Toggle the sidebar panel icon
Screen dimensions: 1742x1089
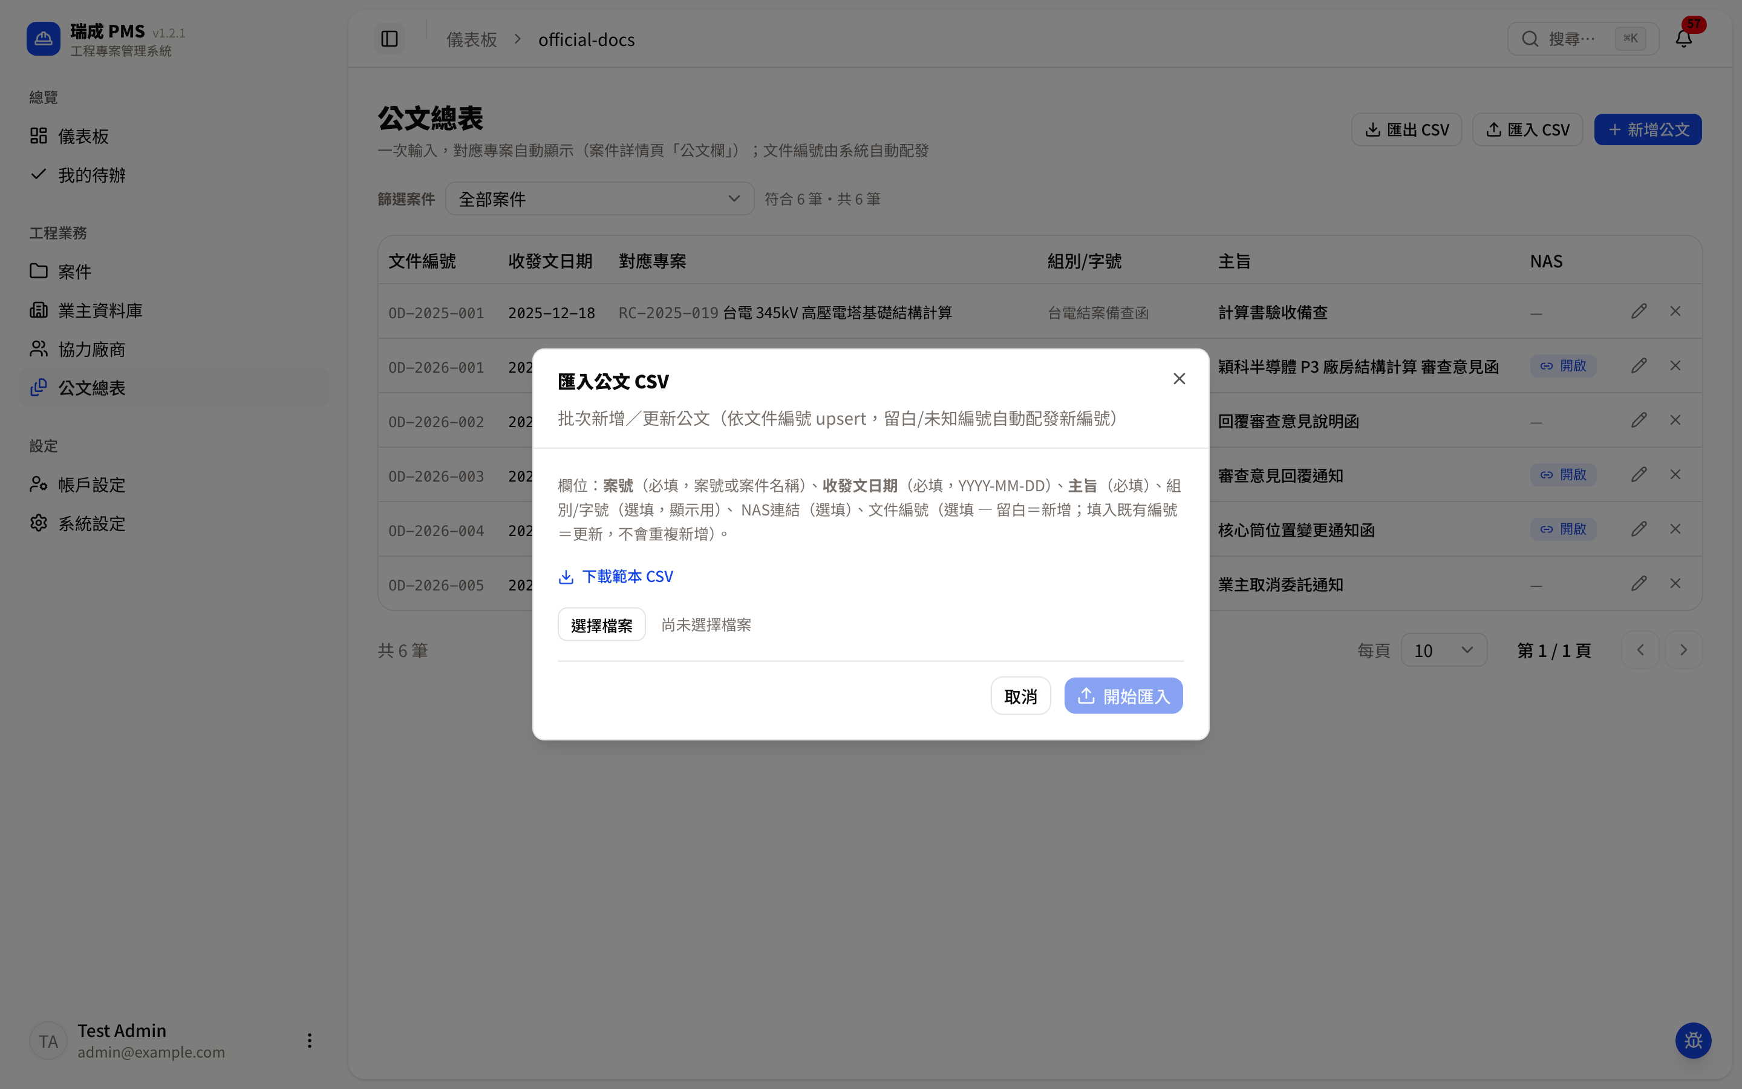pyautogui.click(x=390, y=39)
